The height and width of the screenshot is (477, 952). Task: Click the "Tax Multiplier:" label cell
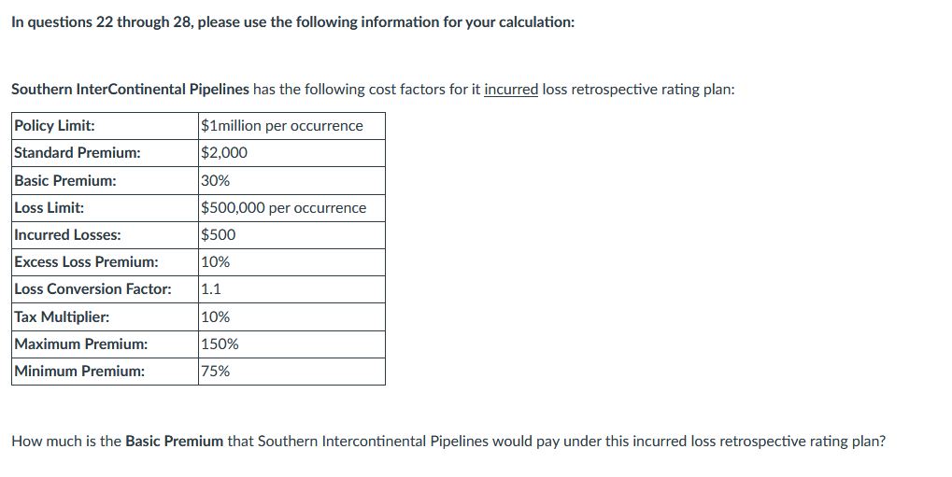[62, 316]
